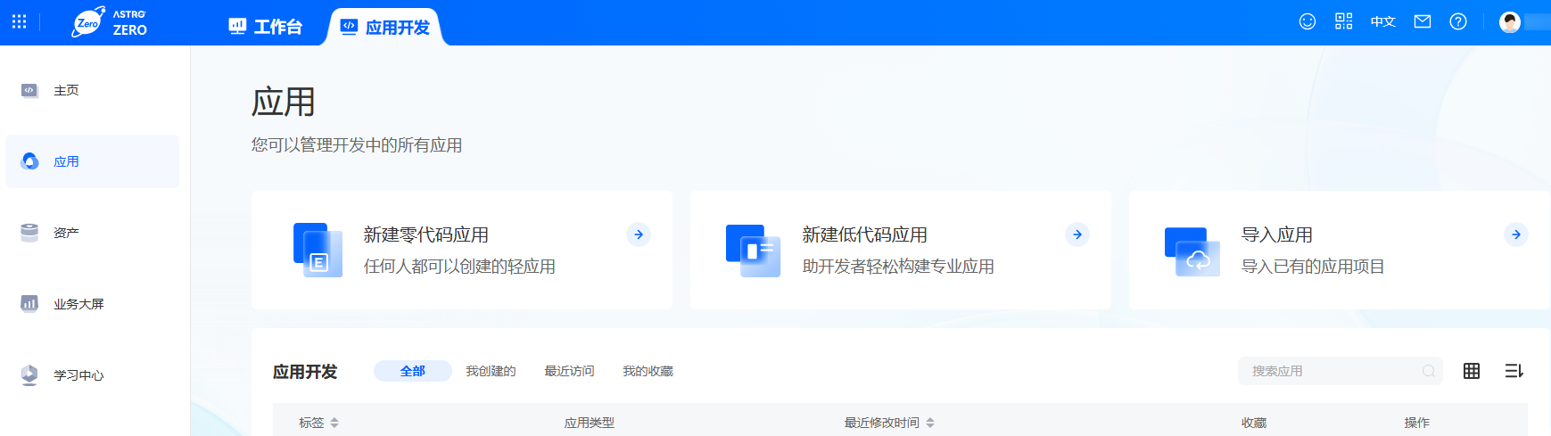Click the arrow on 新建零代码应用 card
The width and height of the screenshot is (1551, 436).
[639, 234]
